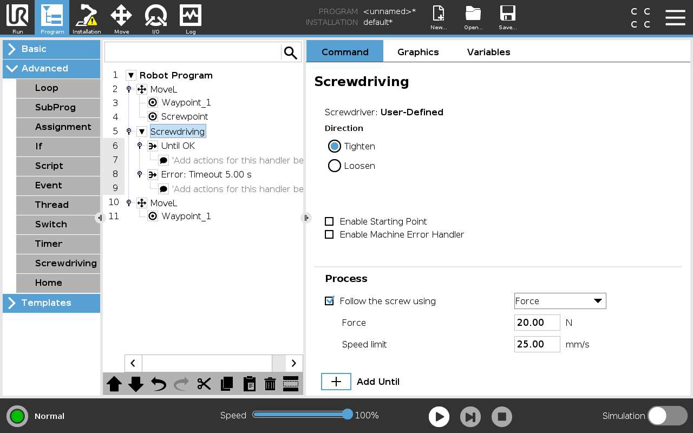693x433 pixels.
Task: Collapse the Robot Program tree
Action: 130,75
